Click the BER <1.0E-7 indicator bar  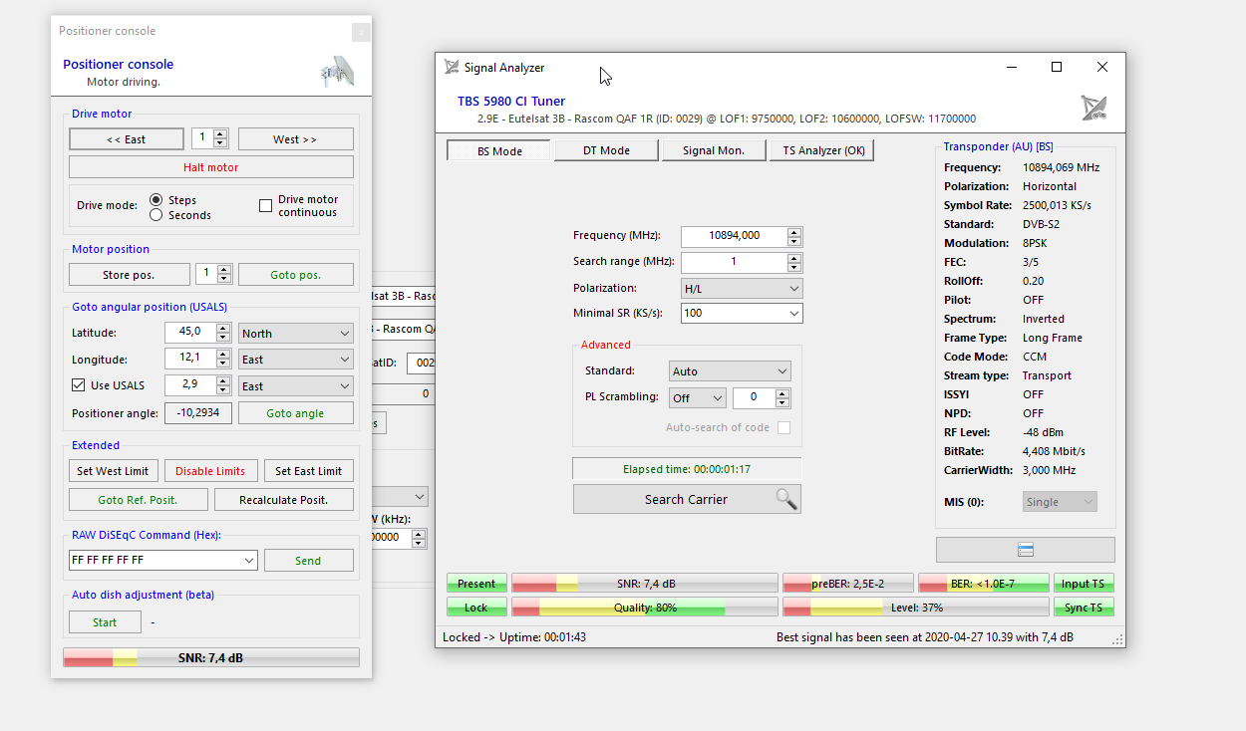(x=984, y=583)
